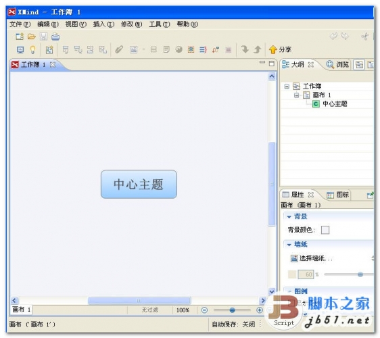The width and height of the screenshot is (380, 338).
Task: Click the 100% zoom value
Action: (x=183, y=310)
